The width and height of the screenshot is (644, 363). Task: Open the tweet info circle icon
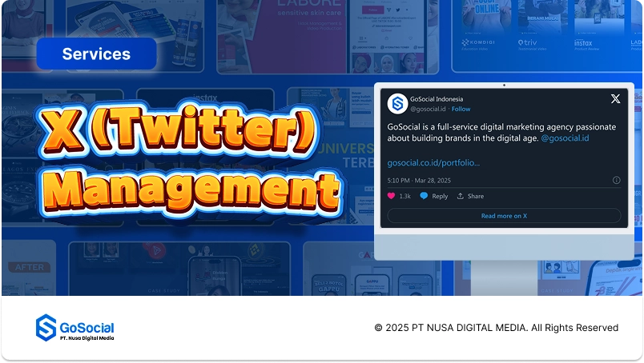tap(616, 180)
